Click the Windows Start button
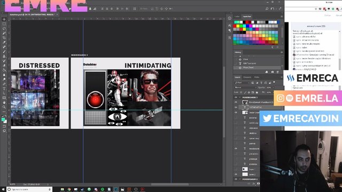This screenshot has width=342, height=192. click(3, 189)
